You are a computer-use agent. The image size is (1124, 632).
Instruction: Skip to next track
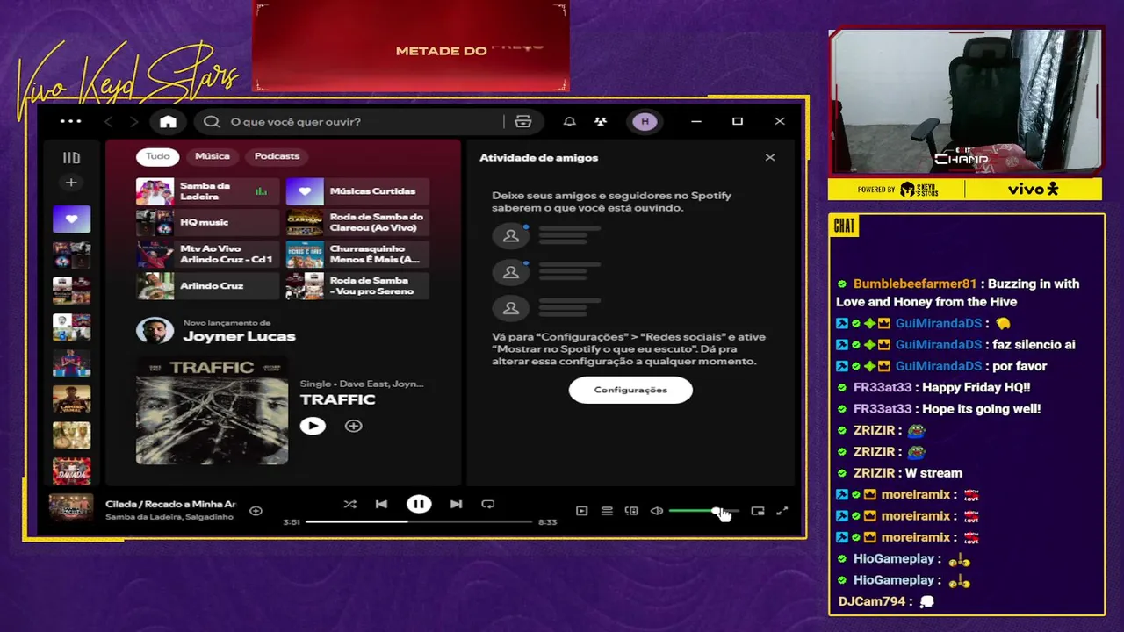(x=456, y=504)
